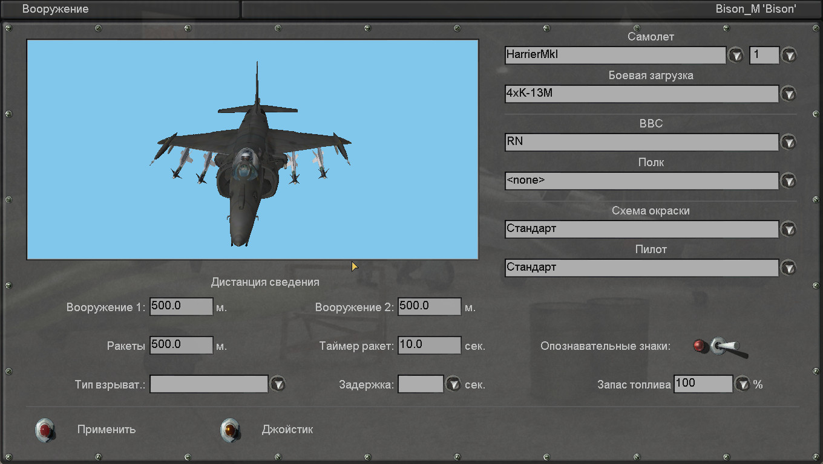Open the Задержка delay dropdown arrow

[453, 384]
